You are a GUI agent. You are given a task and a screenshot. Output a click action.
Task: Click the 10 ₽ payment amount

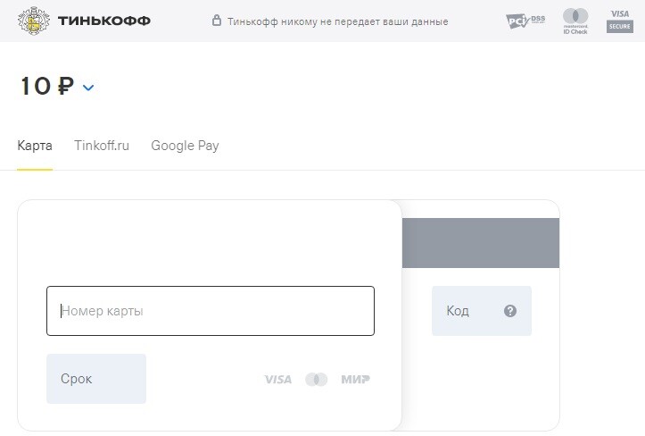[x=47, y=86]
